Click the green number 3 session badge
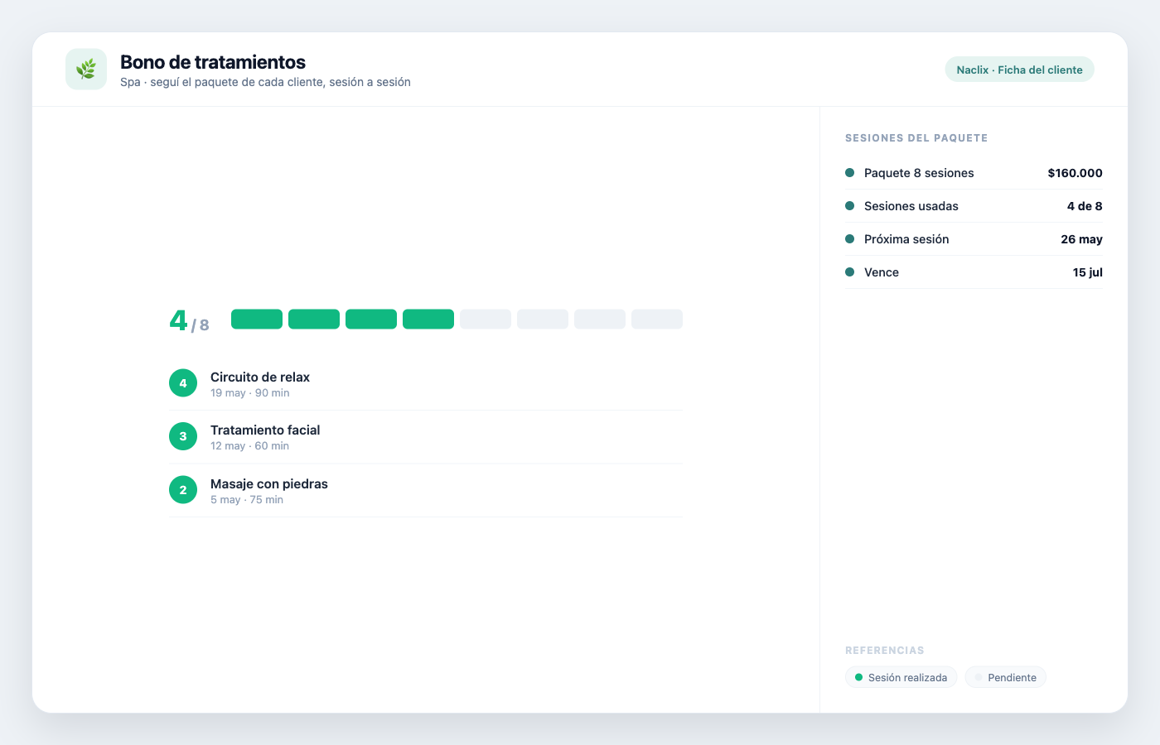The image size is (1160, 745). tap(183, 436)
